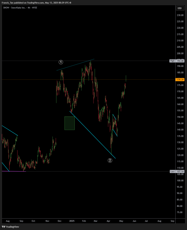187x230 pixels.
Task: Click the circled wave 2 marker
Action: point(110,161)
